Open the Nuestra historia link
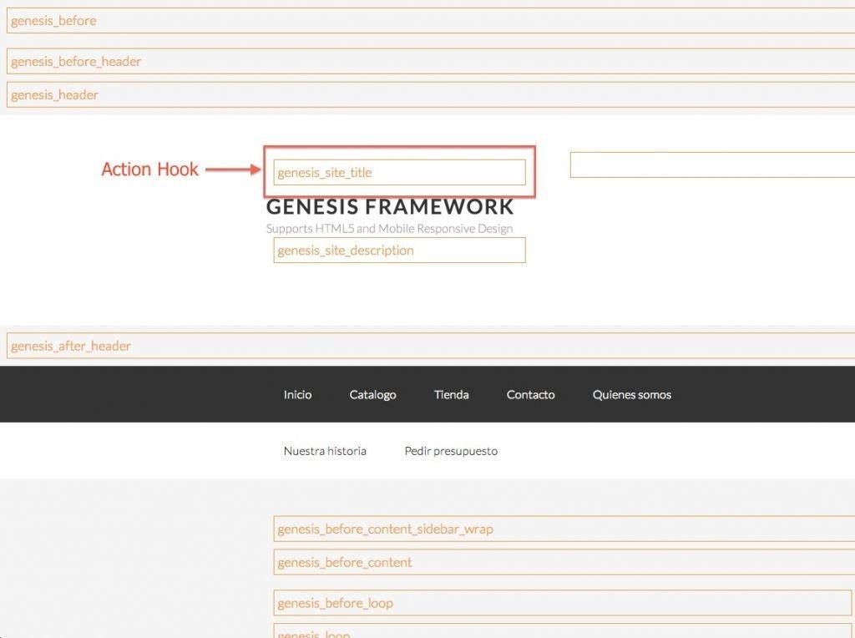Image resolution: width=855 pixels, height=638 pixels. 325,451
